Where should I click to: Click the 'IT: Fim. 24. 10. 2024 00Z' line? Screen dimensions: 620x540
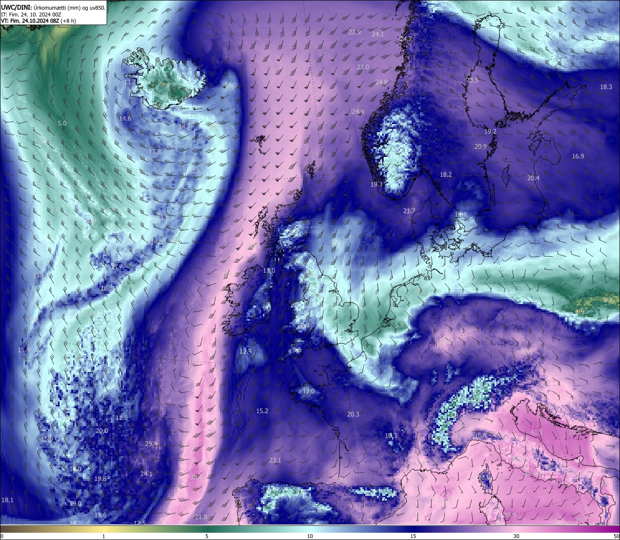click(31, 15)
